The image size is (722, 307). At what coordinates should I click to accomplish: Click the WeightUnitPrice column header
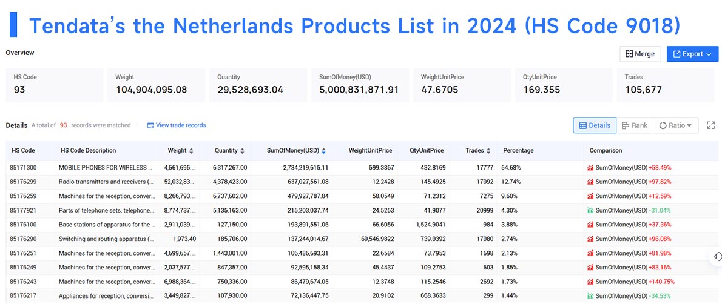[x=370, y=151]
